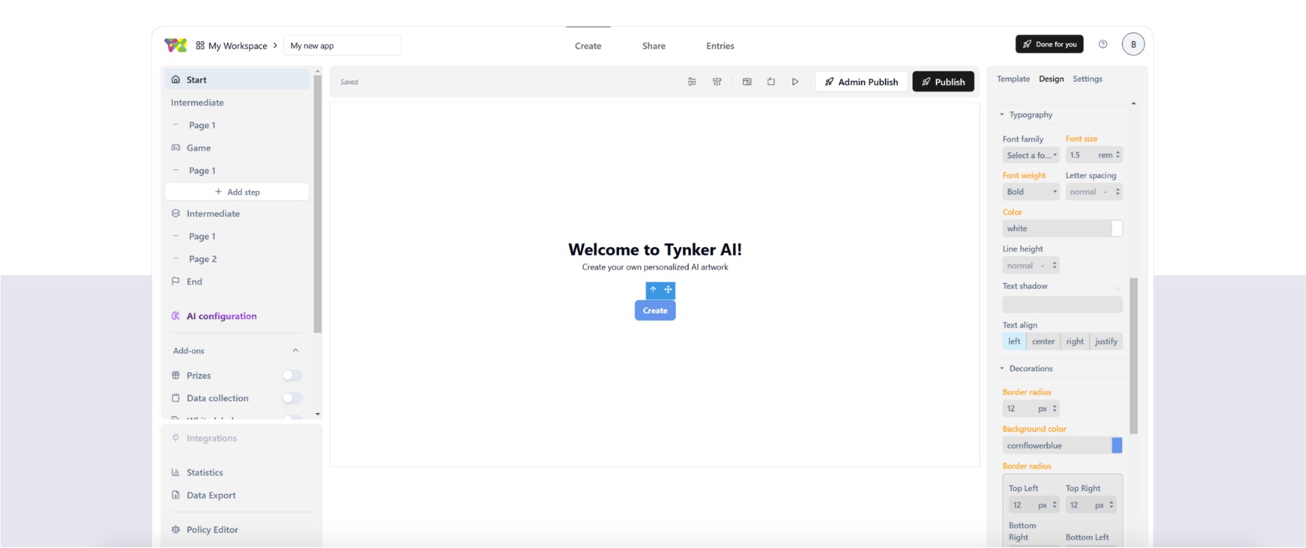Click the Game controller icon
Image resolution: width=1306 pixels, height=548 pixels.
(176, 147)
